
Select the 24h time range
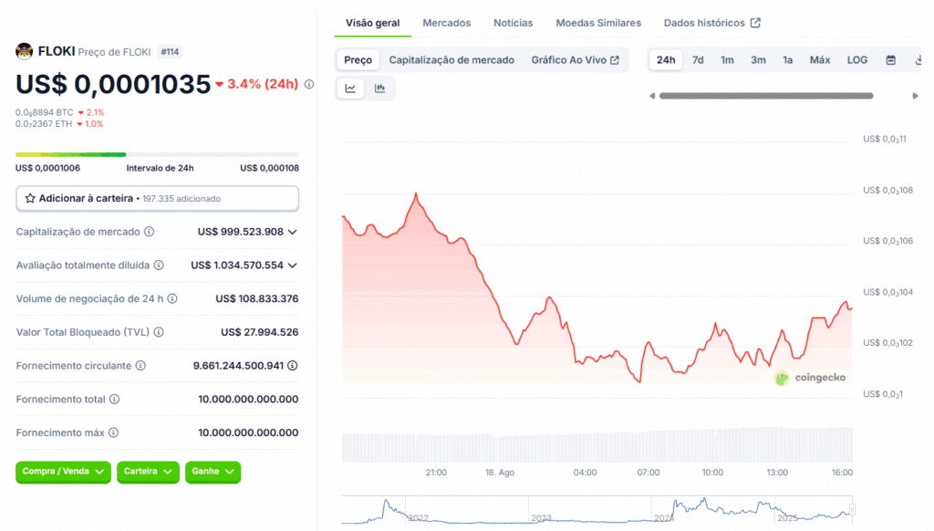tap(665, 59)
